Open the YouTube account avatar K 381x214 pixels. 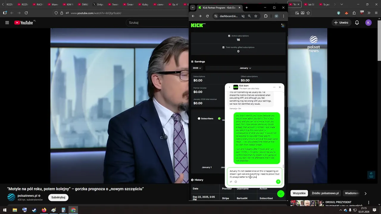368,23
